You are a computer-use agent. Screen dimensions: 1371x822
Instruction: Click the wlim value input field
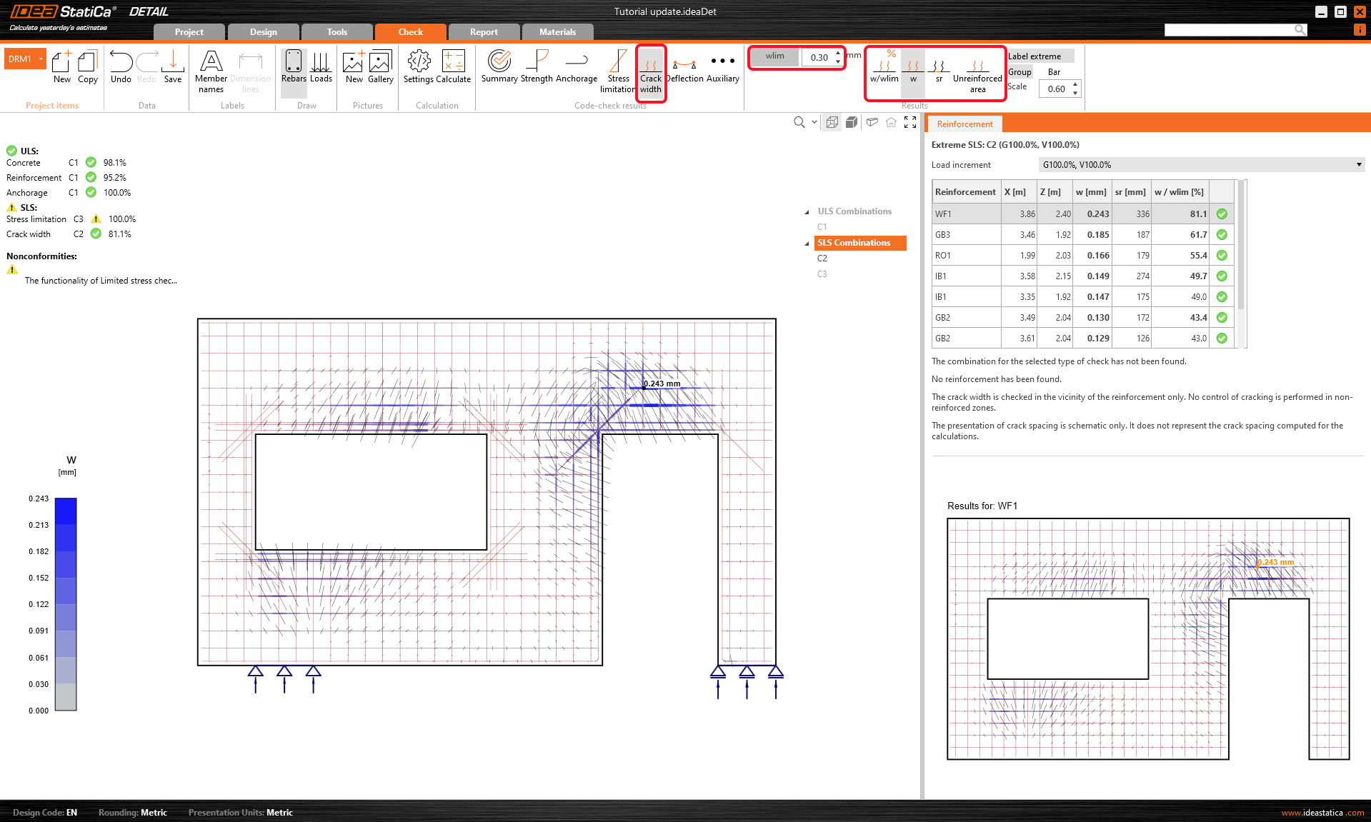click(819, 57)
